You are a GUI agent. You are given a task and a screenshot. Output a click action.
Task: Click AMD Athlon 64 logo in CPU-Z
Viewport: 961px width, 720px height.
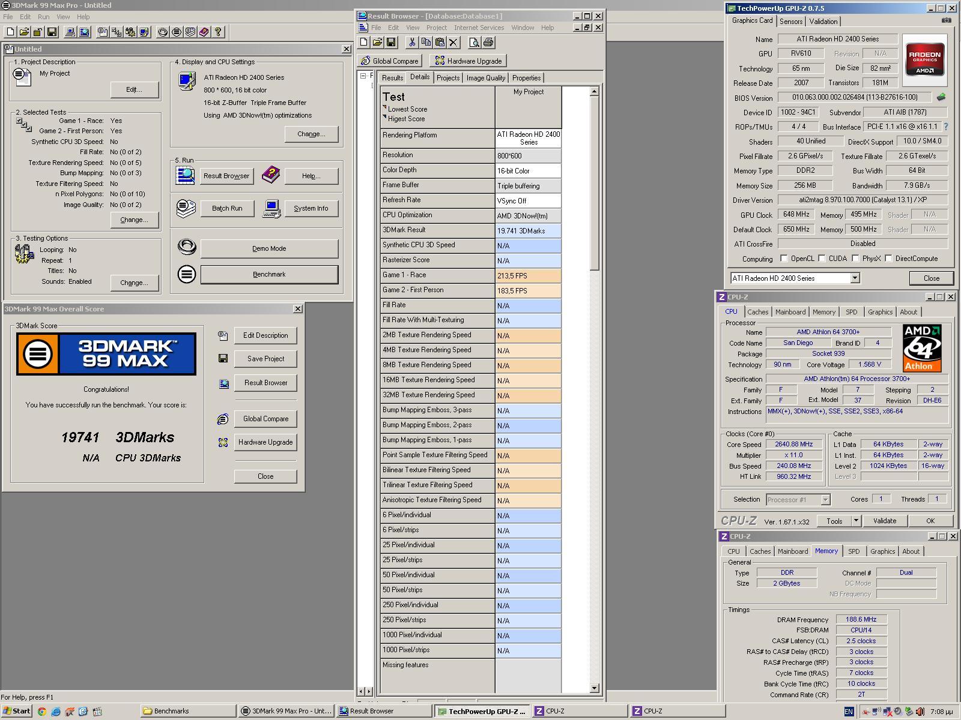point(922,349)
